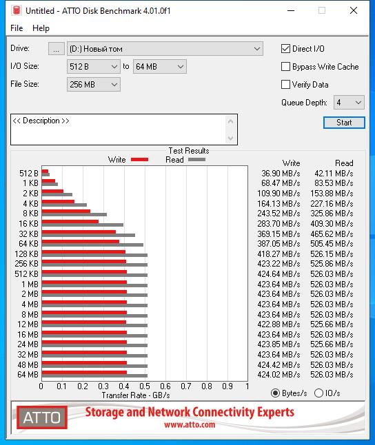
Task: Open the Help menu
Action: point(41,28)
